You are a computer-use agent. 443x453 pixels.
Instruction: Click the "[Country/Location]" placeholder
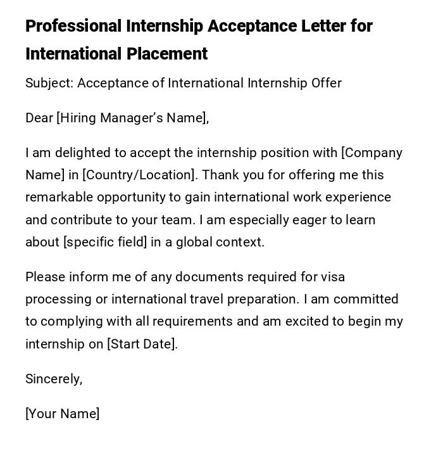[139, 175]
